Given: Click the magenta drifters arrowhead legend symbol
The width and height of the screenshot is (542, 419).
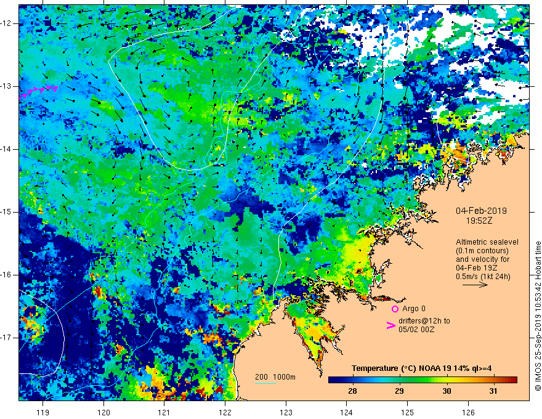Looking at the screenshot, I should (x=390, y=325).
